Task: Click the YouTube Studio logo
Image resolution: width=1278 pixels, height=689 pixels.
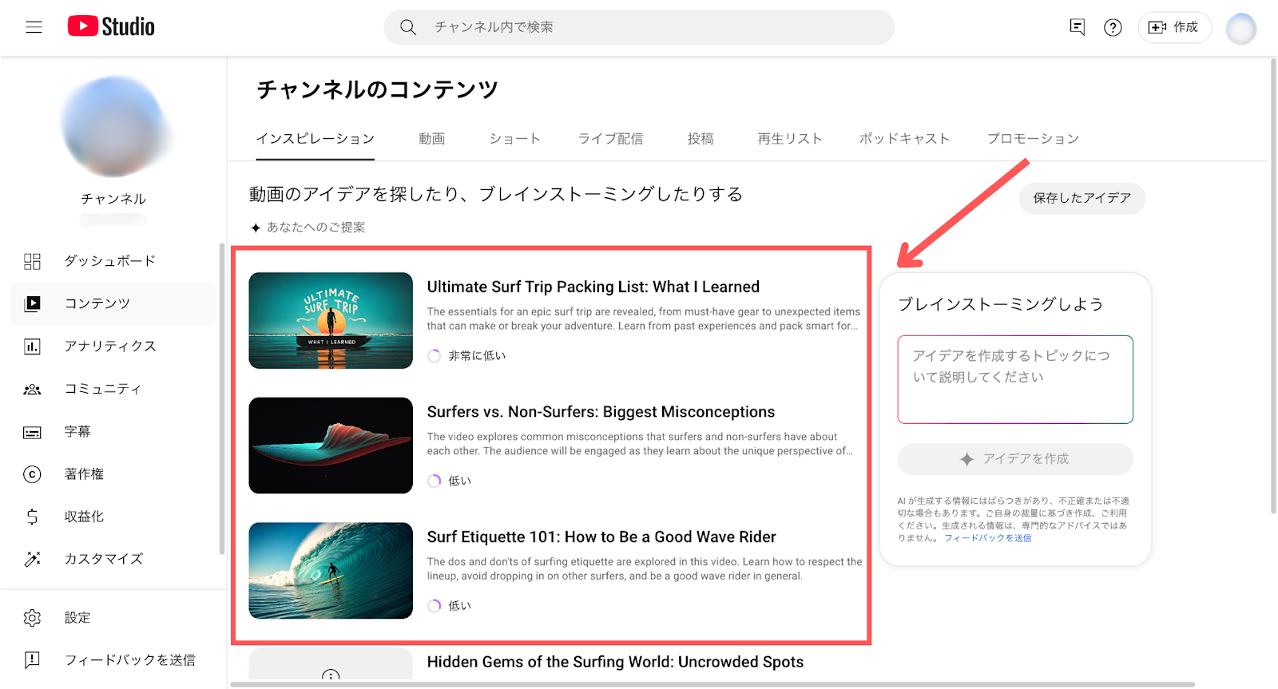Action: coord(111,26)
